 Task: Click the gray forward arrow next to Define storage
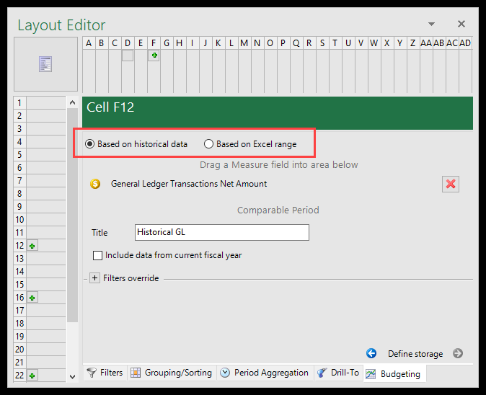coord(458,353)
